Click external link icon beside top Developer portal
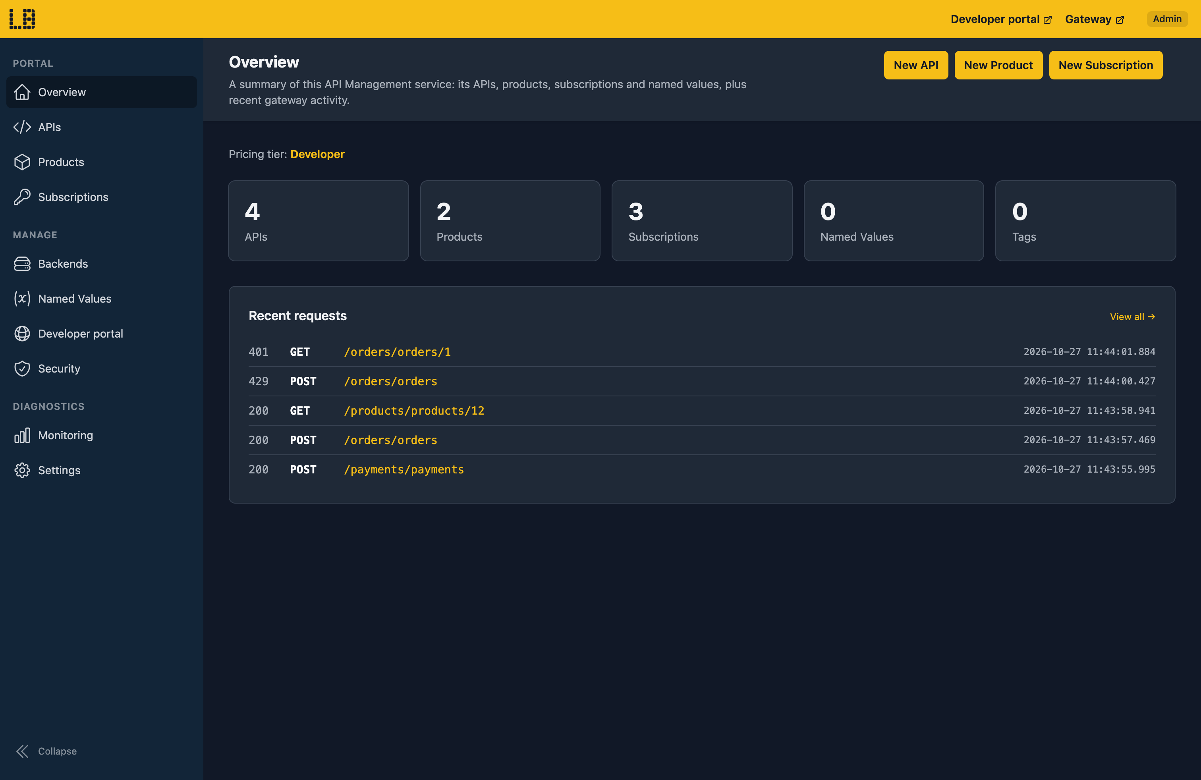This screenshot has width=1201, height=780. click(x=1048, y=20)
